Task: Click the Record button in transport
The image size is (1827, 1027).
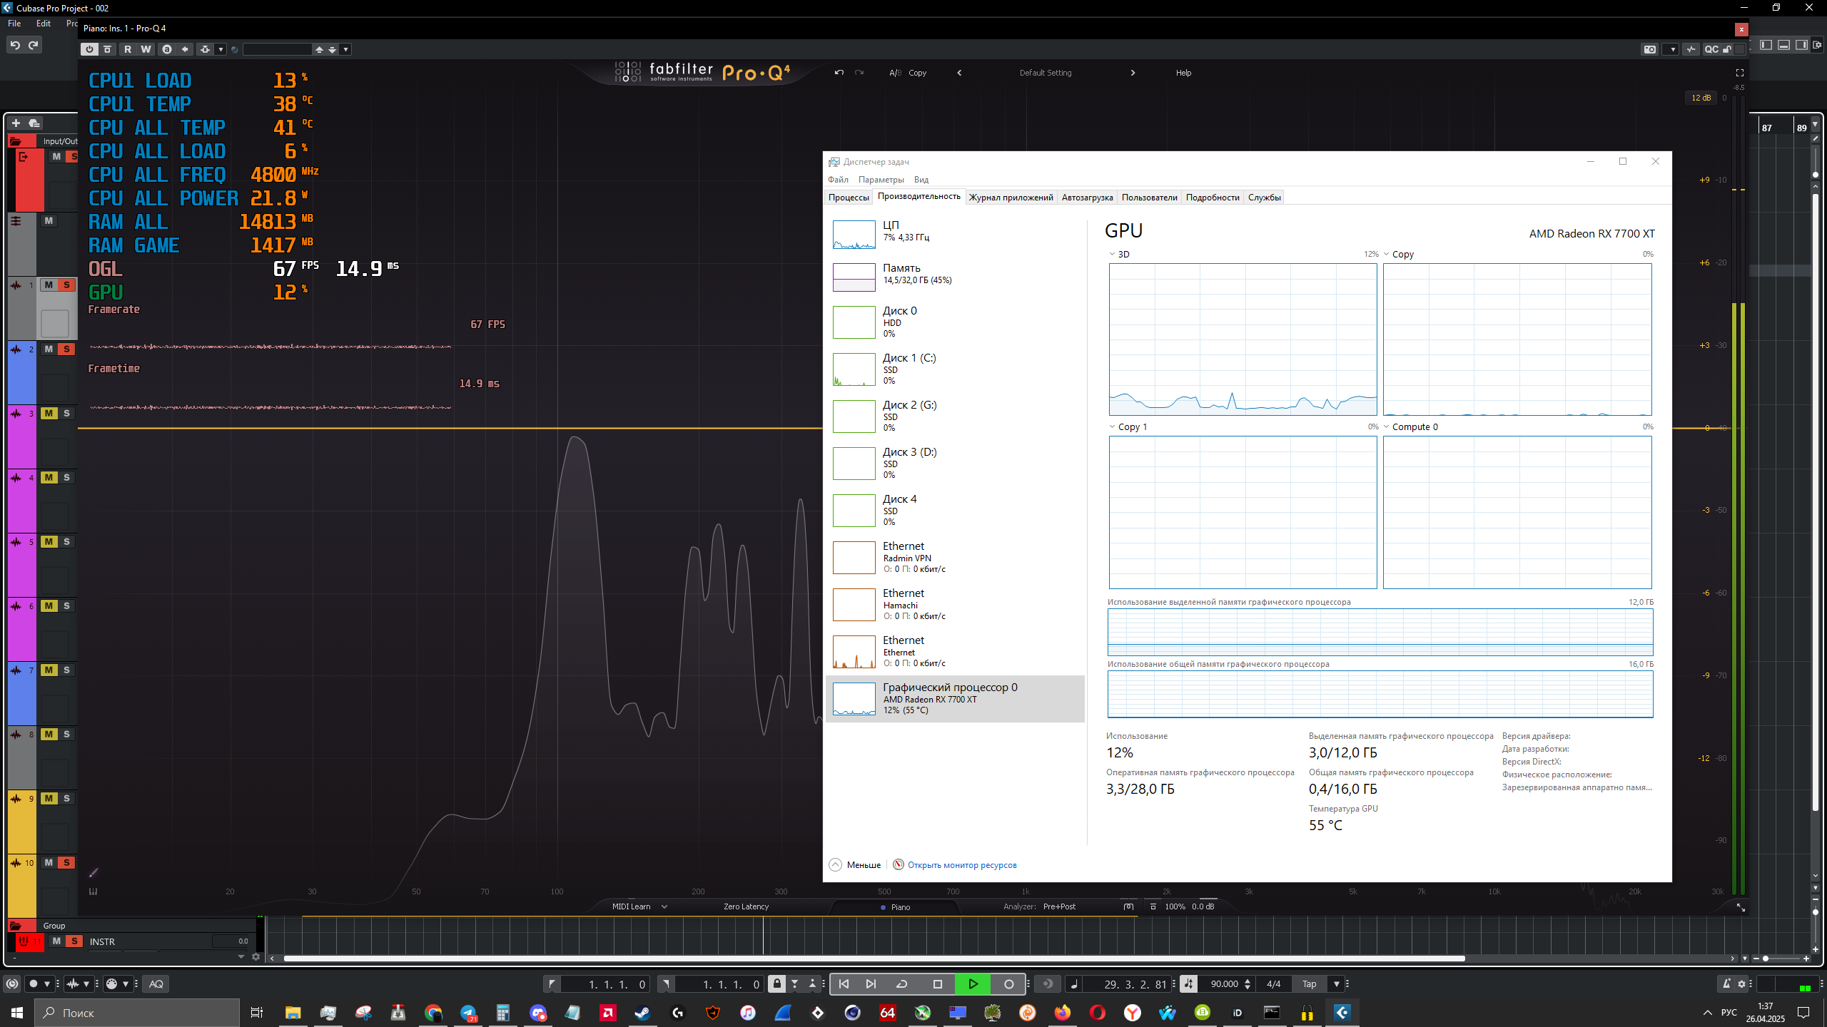Action: pos(1008,984)
